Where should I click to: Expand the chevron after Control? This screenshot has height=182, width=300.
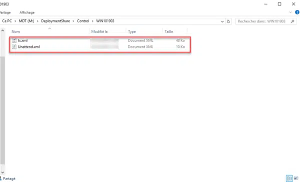(x=92, y=21)
